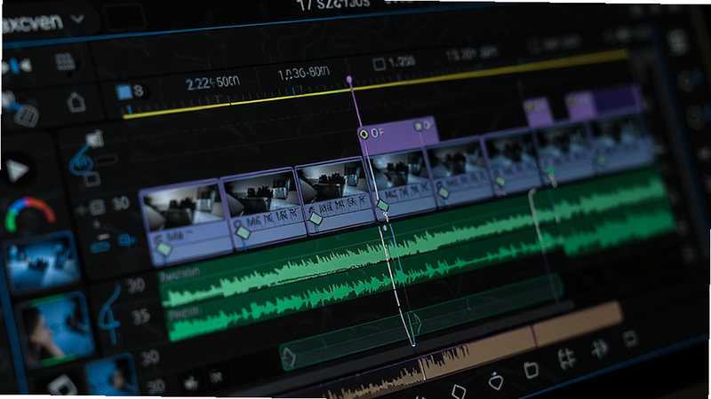Screen dimensions: 711x399
Task: Click the rounded square icon at bottom left
Action: 62,386
